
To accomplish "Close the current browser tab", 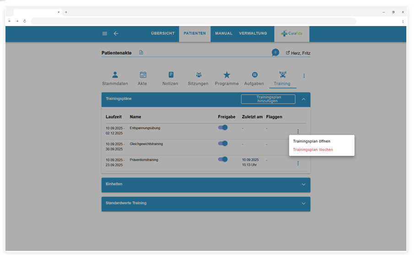I will 59,12.
